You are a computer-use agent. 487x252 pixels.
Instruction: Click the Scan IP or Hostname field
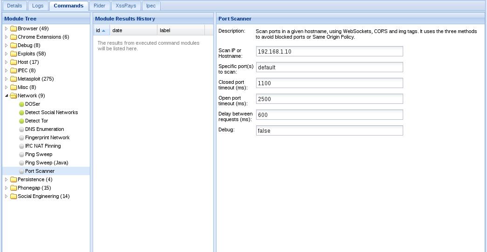[329, 52]
